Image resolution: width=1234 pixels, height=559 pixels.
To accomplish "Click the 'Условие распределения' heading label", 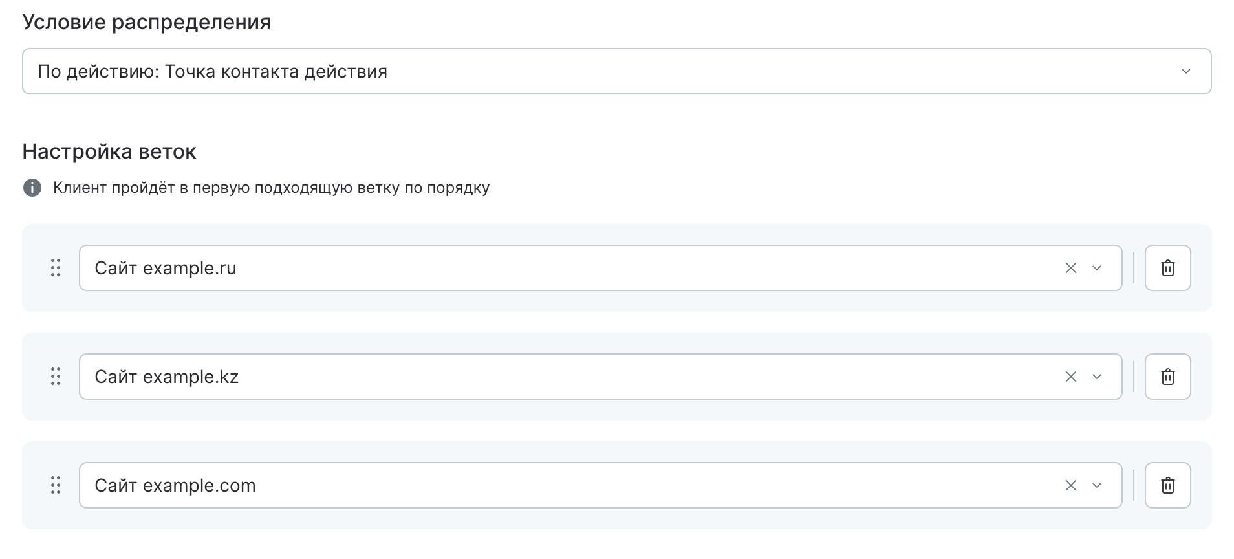I will [x=147, y=22].
